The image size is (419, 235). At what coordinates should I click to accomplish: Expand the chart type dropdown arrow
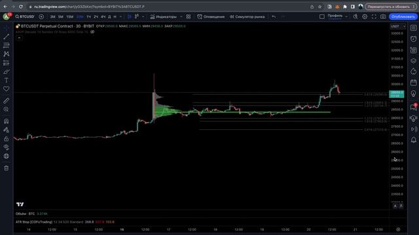[x=143, y=16]
